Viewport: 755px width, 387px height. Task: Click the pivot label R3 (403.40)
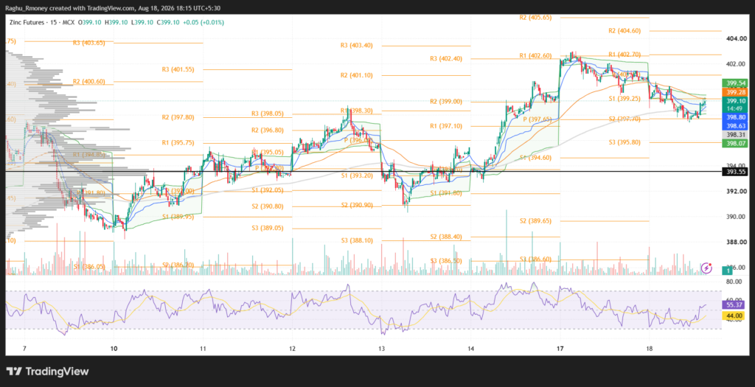356,46
